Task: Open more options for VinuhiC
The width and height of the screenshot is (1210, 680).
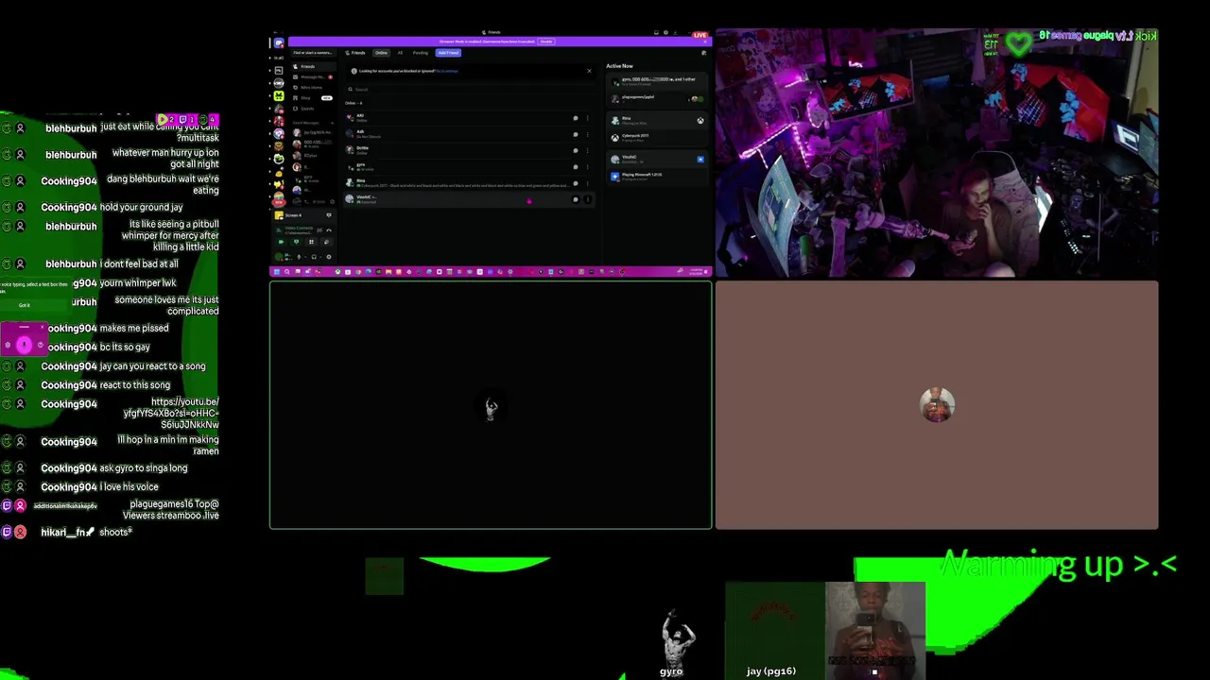Action: [x=588, y=199]
